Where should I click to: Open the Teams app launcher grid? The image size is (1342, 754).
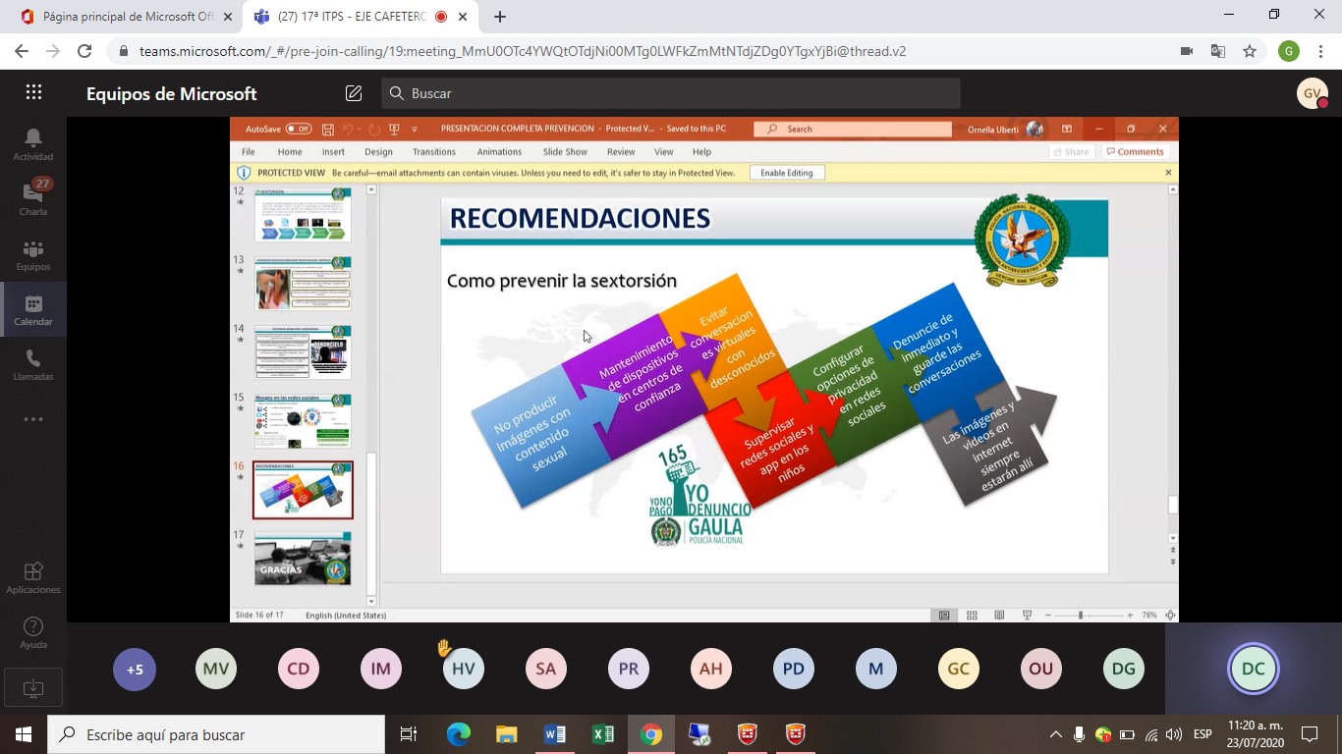(x=33, y=93)
